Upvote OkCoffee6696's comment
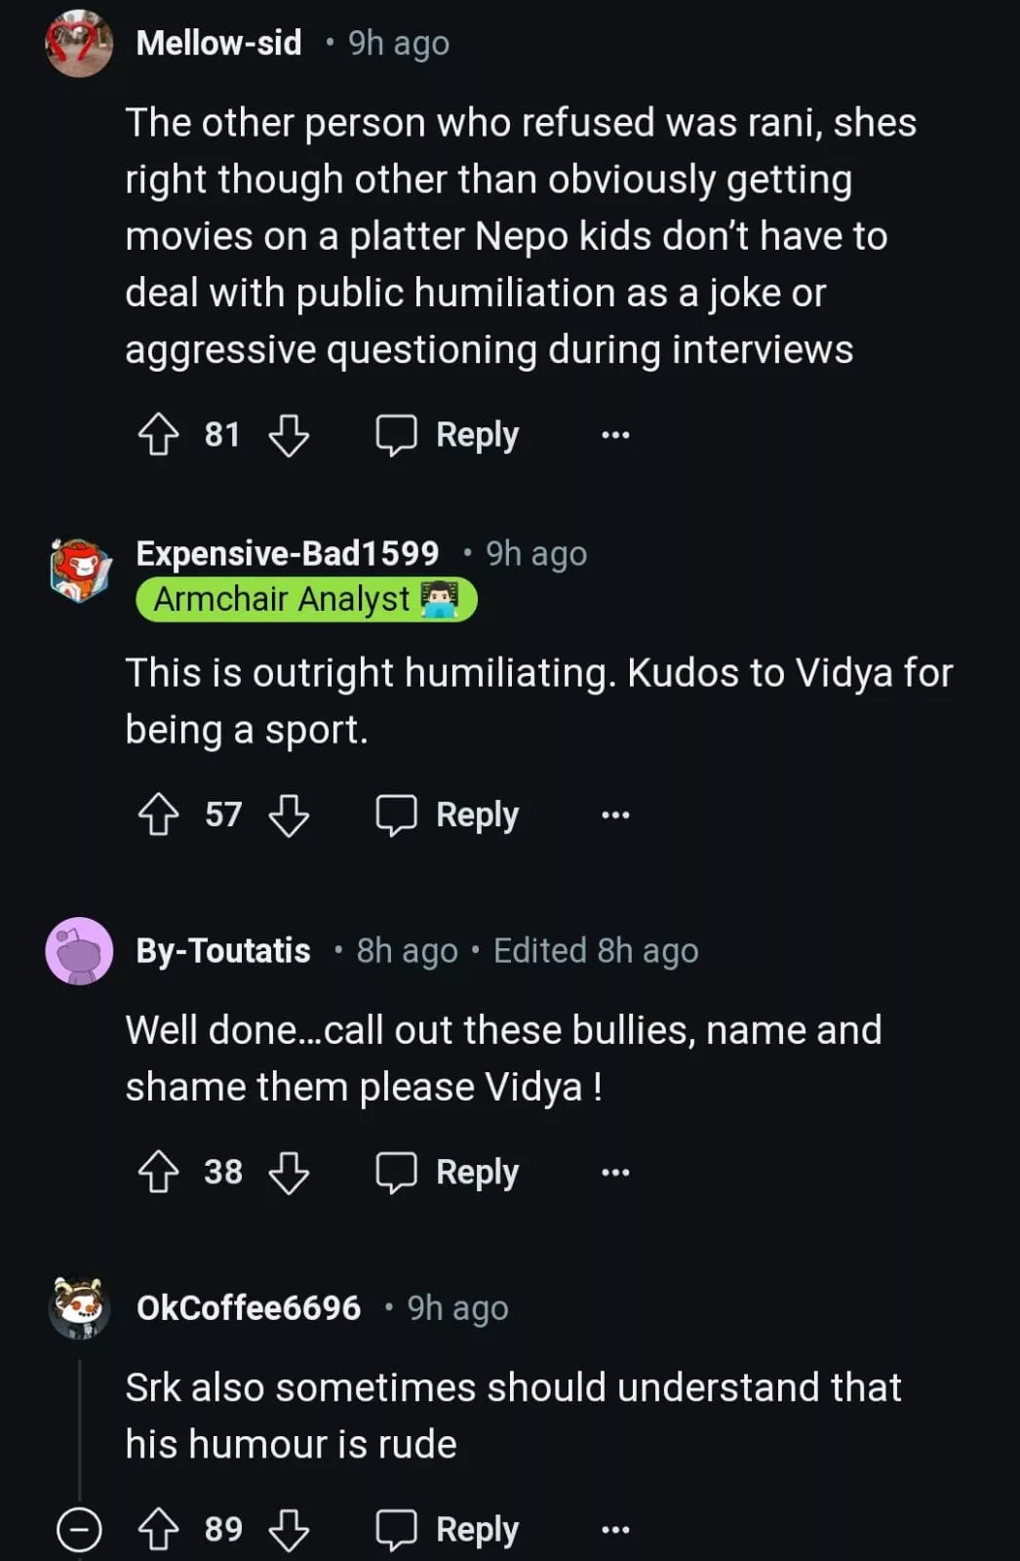This screenshot has height=1561, width=1020. click(x=158, y=1529)
